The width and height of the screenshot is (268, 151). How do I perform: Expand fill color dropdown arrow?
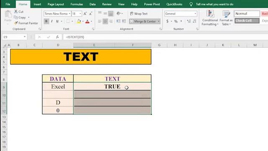pos(83,21)
